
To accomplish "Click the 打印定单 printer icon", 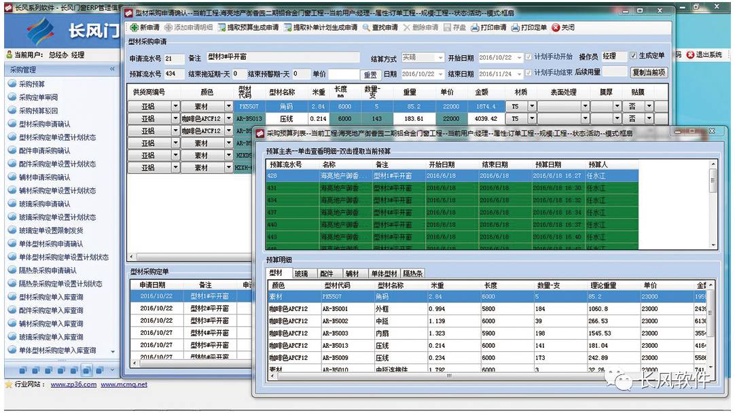I will click(x=515, y=28).
